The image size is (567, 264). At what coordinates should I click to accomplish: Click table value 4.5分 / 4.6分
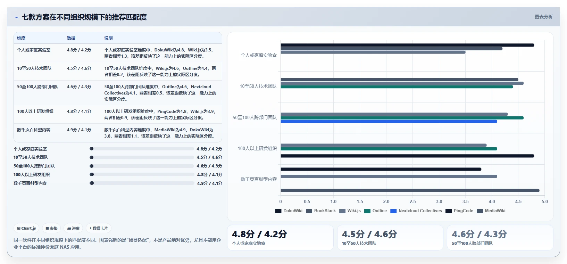point(79,68)
